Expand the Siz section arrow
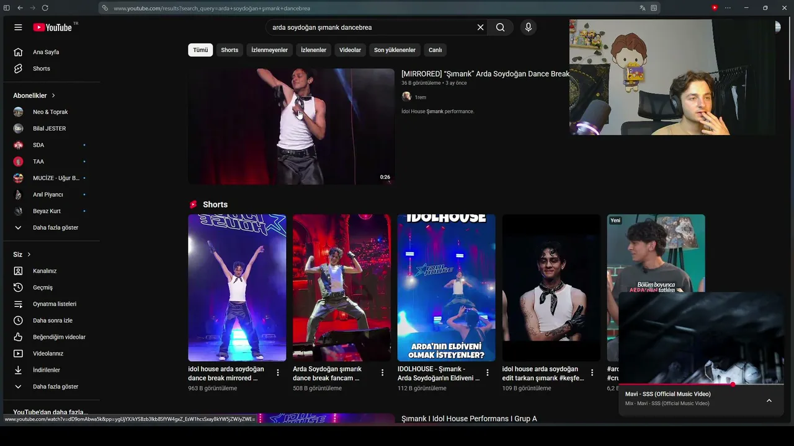The height and width of the screenshot is (446, 794). pos(29,255)
